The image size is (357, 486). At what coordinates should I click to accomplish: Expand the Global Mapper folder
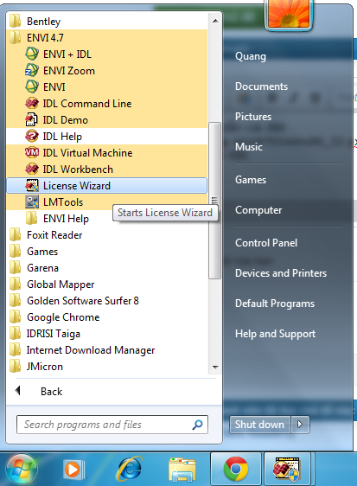click(x=106, y=285)
